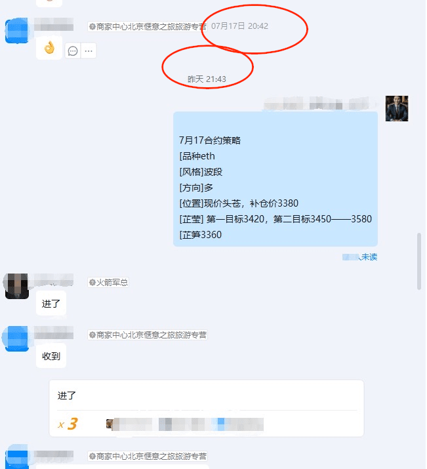The image size is (427, 469).
Task: Open the more options ellipsis button
Action: click(89, 51)
